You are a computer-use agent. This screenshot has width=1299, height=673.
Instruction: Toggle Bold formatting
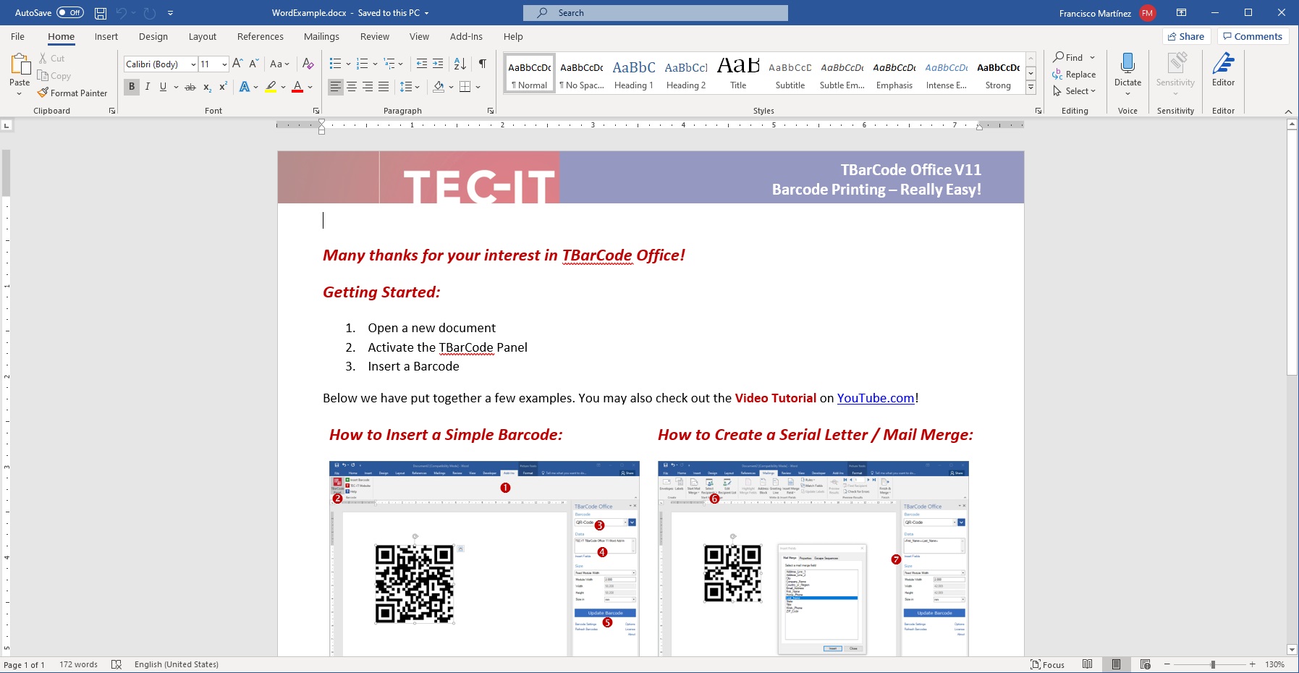132,87
